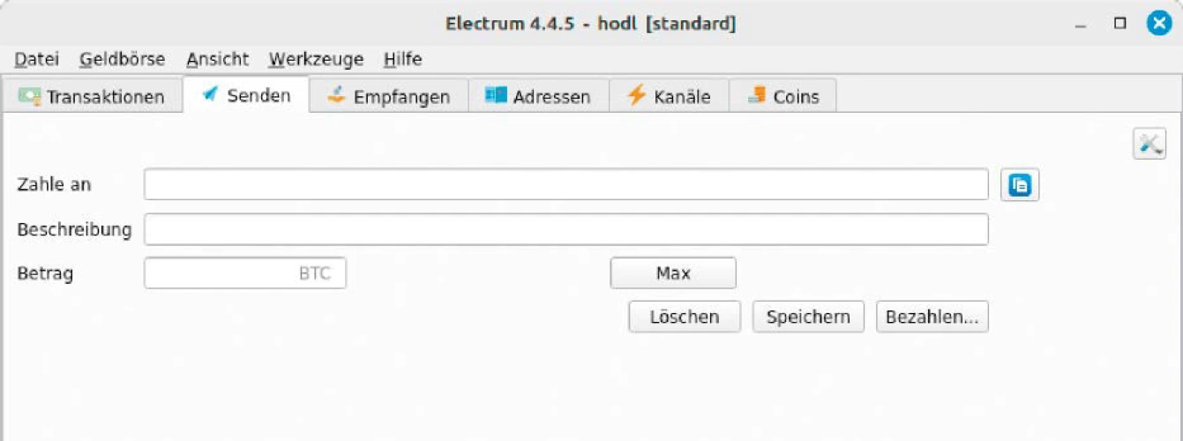Save the payment with Speichern
This screenshot has height=441, width=1183.
pyautogui.click(x=808, y=317)
